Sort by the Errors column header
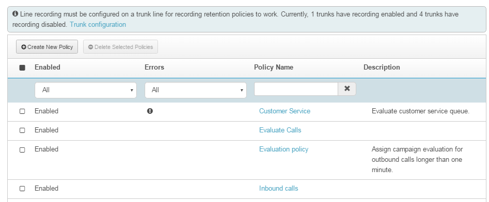This screenshot has width=489, height=202. point(154,67)
